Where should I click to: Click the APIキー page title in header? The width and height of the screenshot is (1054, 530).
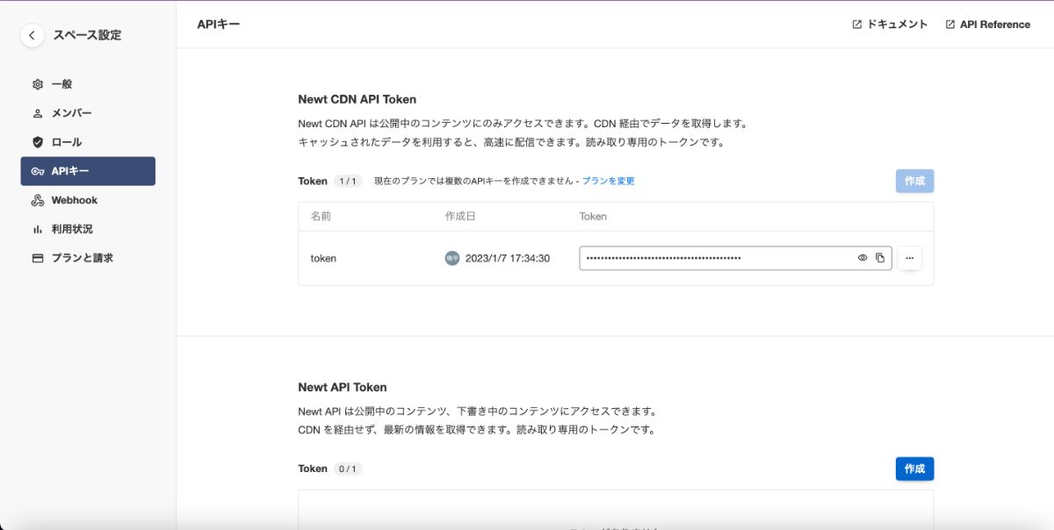pyautogui.click(x=219, y=25)
